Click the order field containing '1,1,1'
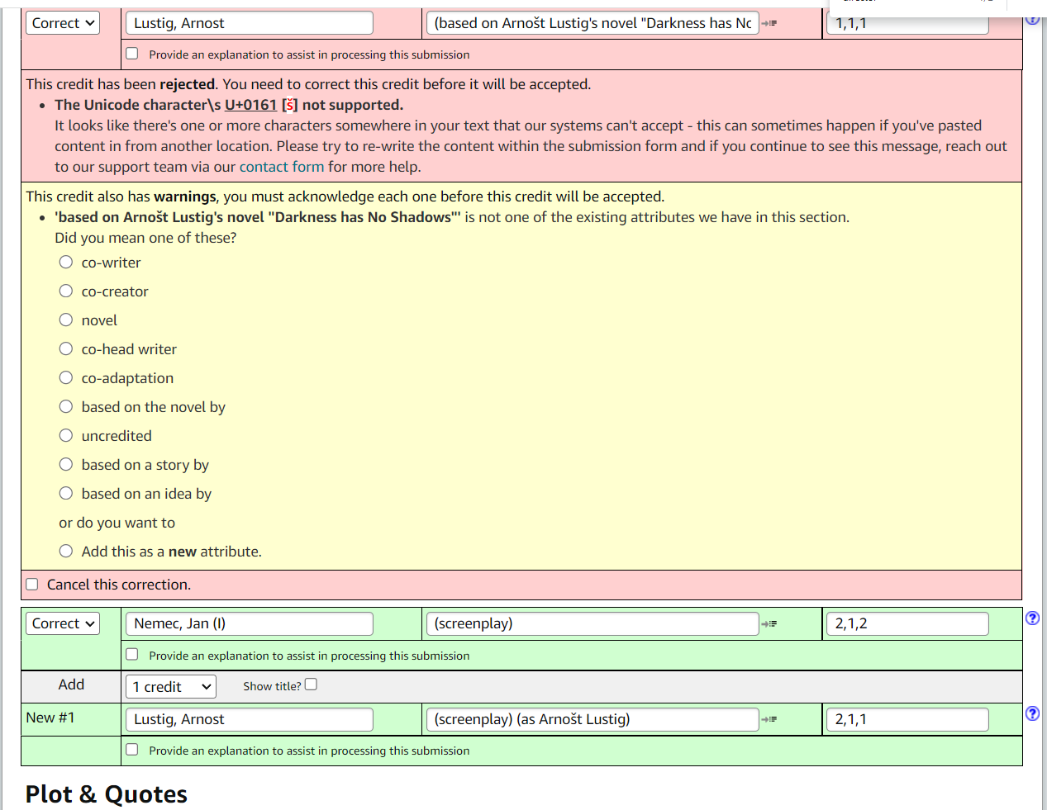 click(907, 23)
